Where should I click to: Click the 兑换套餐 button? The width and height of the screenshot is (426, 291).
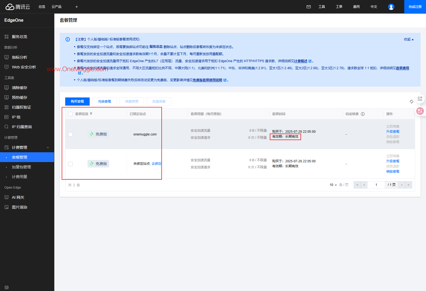click(x=105, y=102)
